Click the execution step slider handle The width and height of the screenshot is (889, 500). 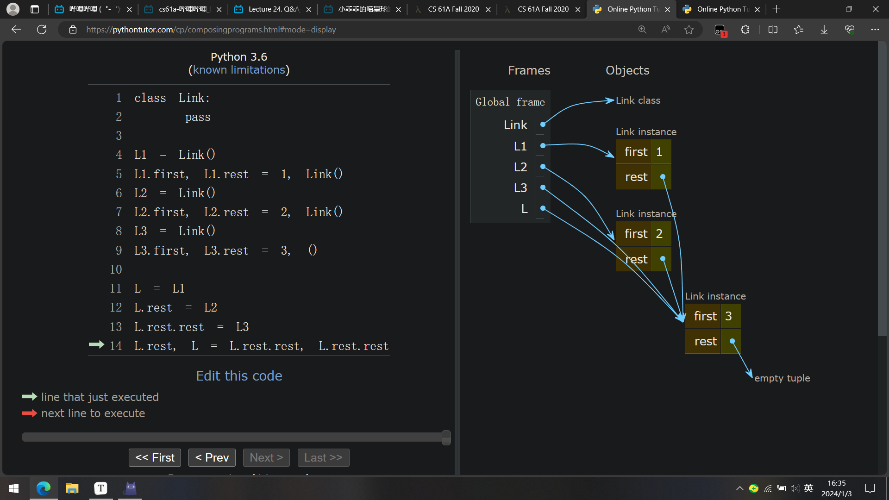point(446,437)
